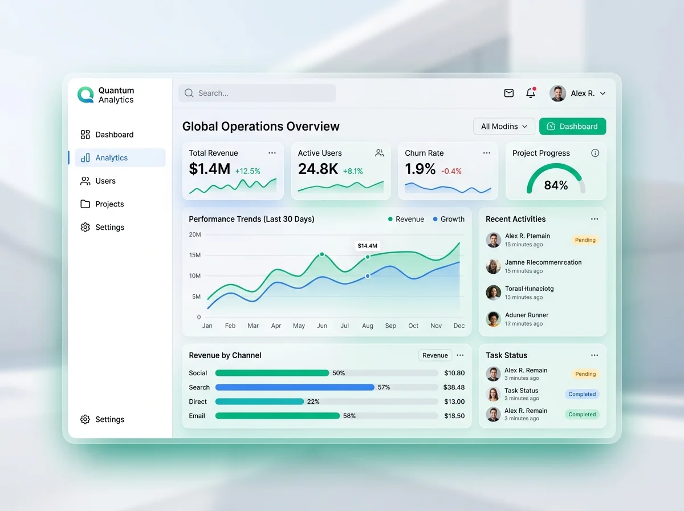684x511 pixels.
Task: Open Recent Activities more options
Action: 595,219
